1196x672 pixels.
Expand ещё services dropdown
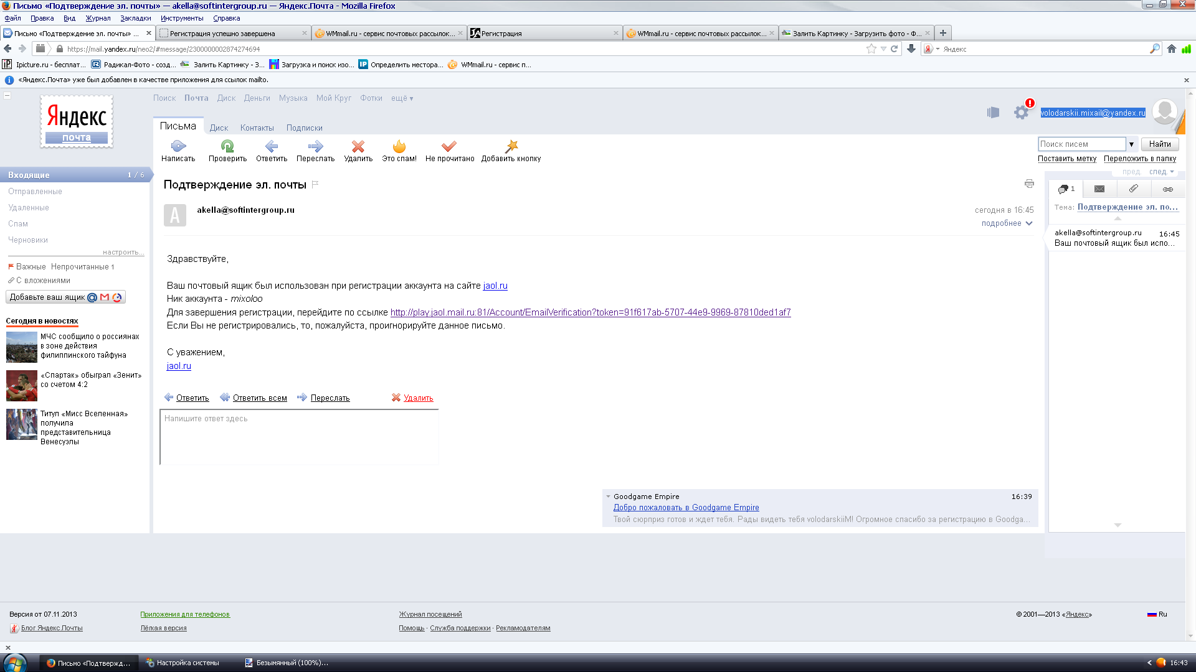[x=402, y=98]
